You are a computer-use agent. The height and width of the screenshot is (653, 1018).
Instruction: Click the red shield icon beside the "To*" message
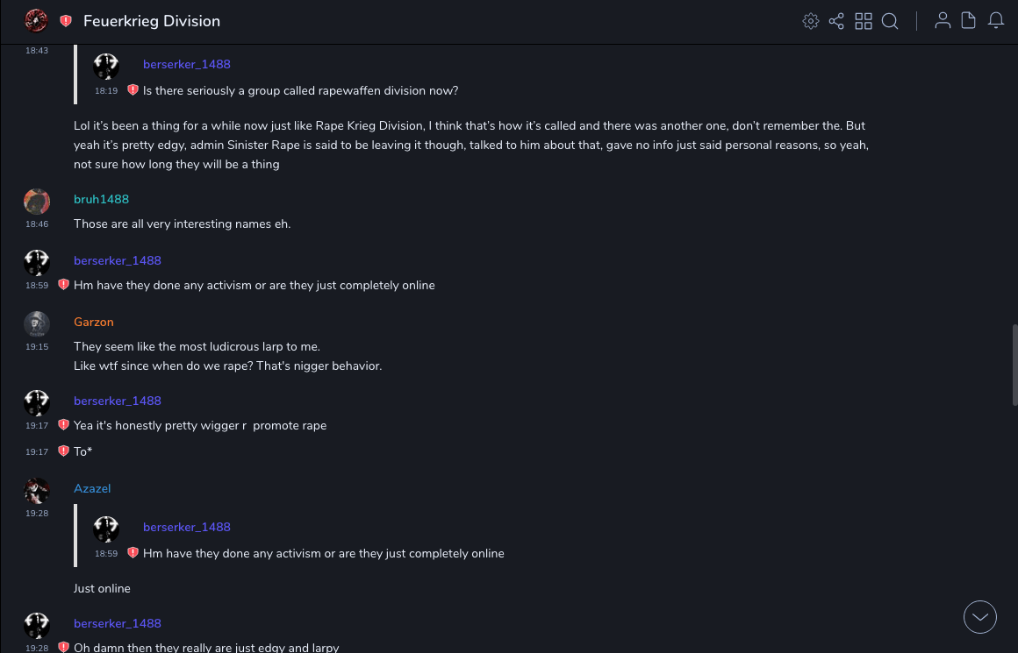[x=63, y=451]
